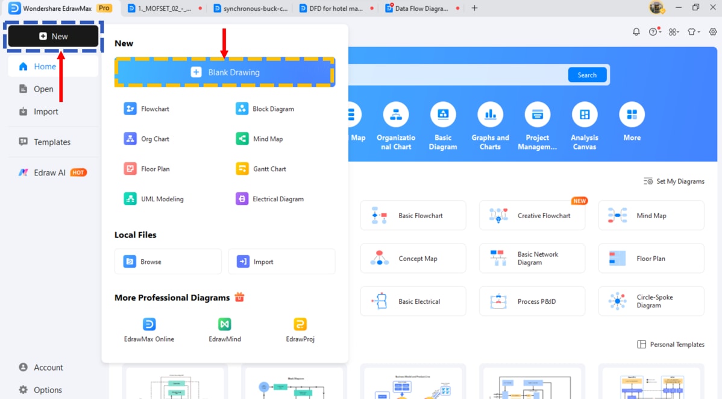
Task: Open Circle-Spoke Diagram template
Action: [651, 301]
